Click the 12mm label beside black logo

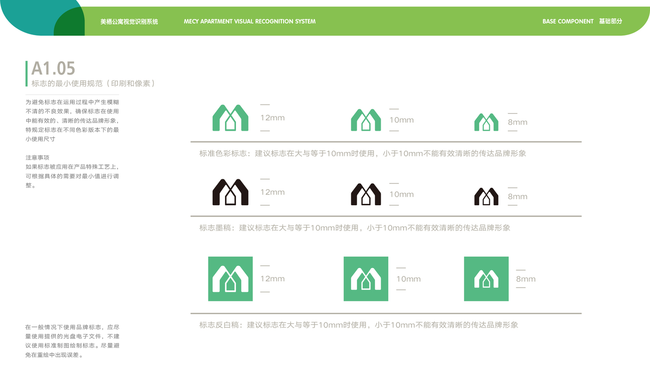point(273,192)
